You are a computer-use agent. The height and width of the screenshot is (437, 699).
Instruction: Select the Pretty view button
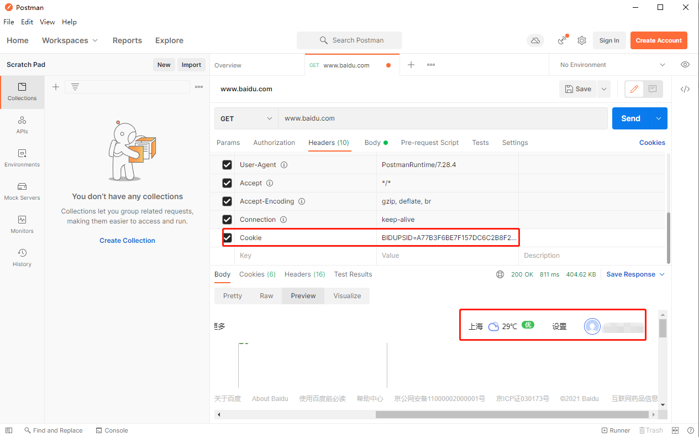click(x=233, y=296)
